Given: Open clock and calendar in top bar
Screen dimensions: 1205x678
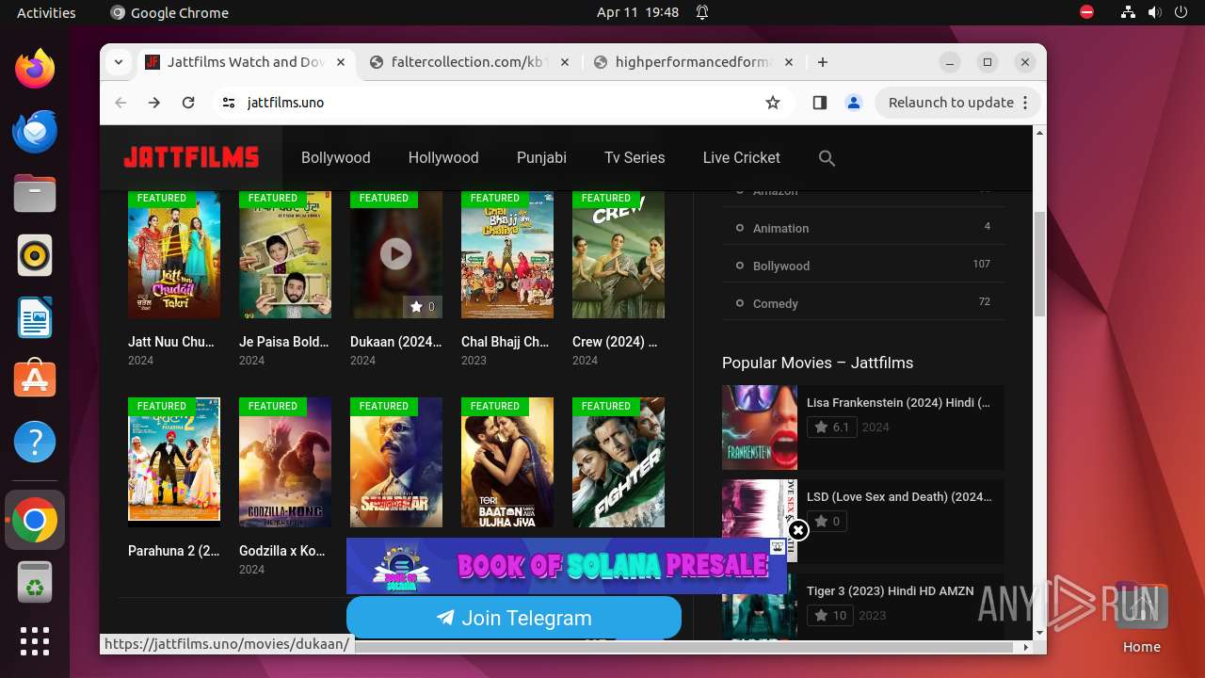Looking at the screenshot, I should (x=637, y=12).
